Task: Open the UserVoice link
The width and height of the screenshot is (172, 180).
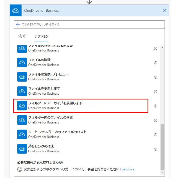Action: [127, 169]
